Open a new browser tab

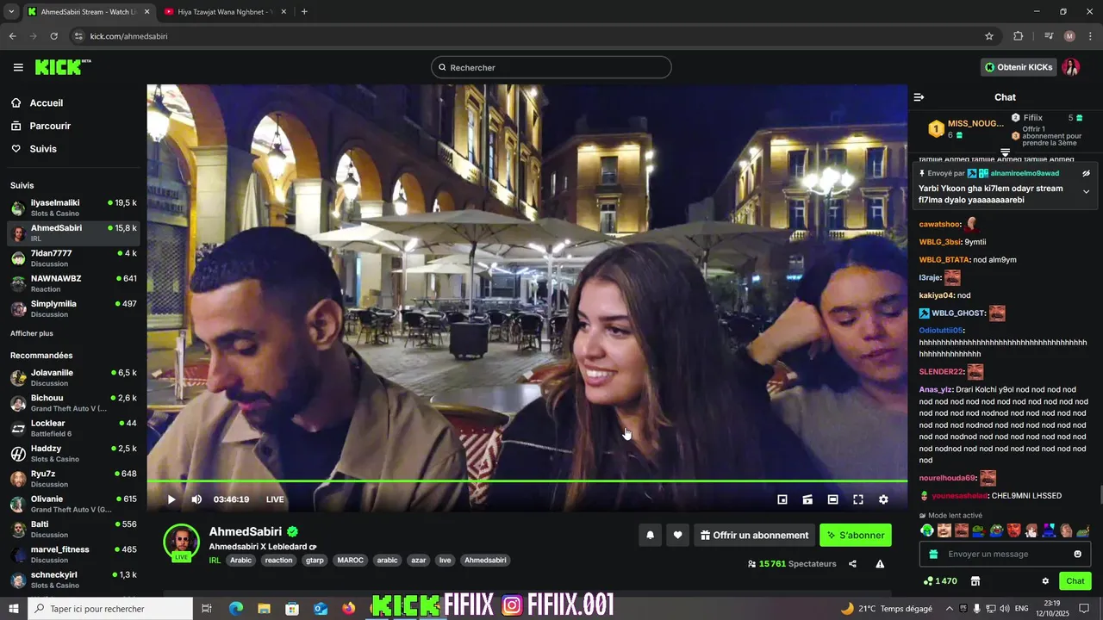tap(304, 12)
